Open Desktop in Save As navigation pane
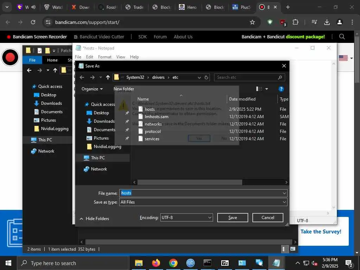This screenshot has height=270, width=360. click(101, 113)
